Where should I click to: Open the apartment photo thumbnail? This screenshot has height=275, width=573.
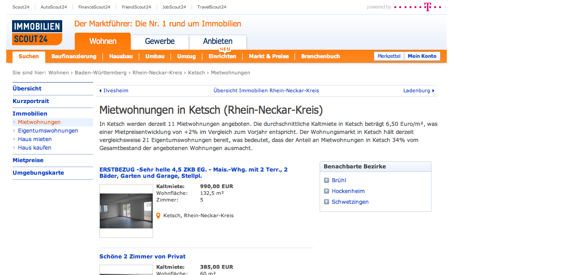point(126,211)
